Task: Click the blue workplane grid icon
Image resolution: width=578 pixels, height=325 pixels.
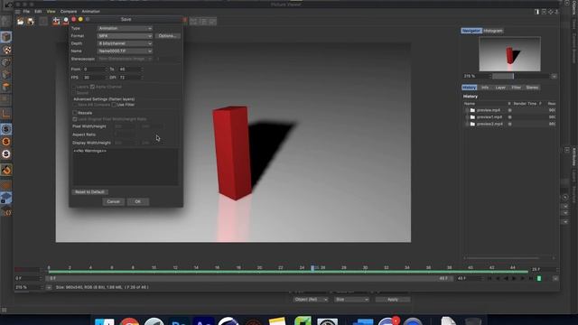Action: click(6, 199)
